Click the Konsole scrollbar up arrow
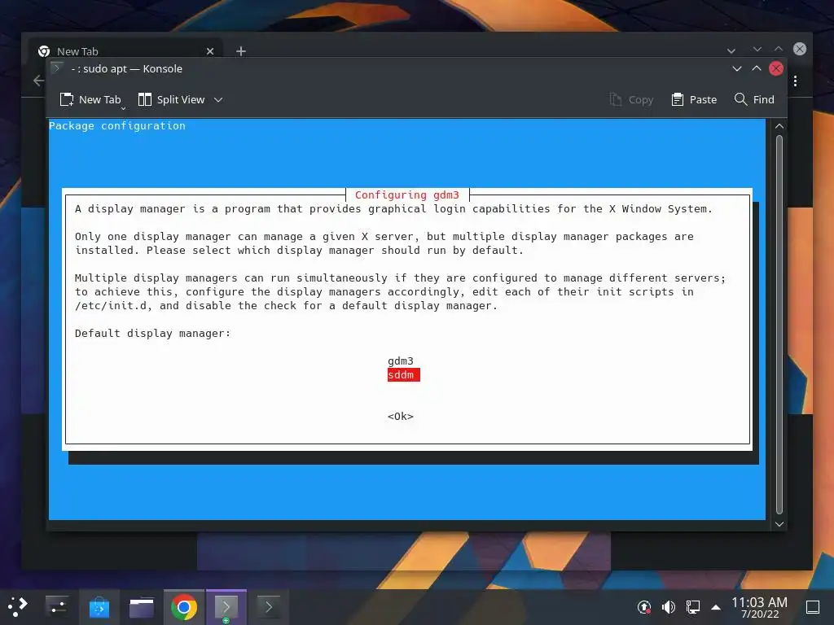 tap(779, 126)
